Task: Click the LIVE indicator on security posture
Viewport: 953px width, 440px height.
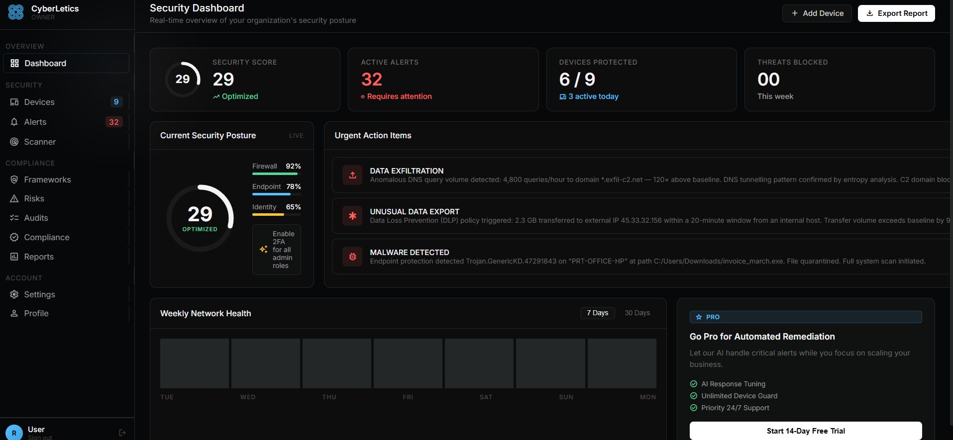Action: pyautogui.click(x=296, y=136)
